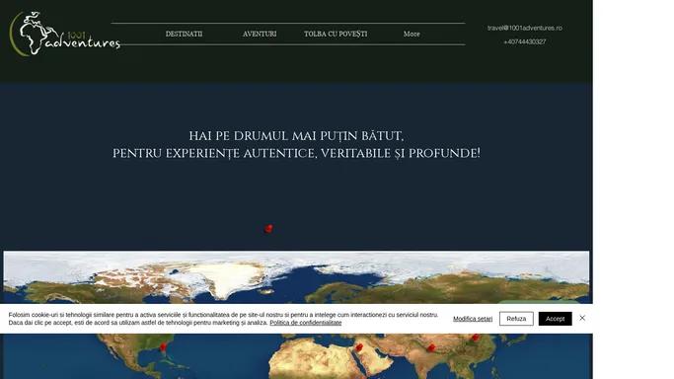Click the travel@1001adventures.ro email link

(x=524, y=28)
